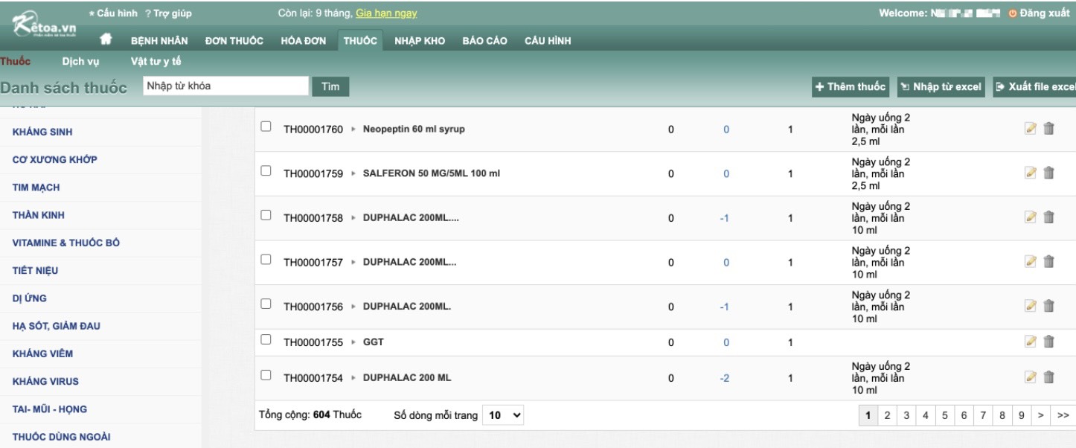Open edit for drug TH00001757
This screenshot has width=1076, height=448.
click(x=1031, y=261)
